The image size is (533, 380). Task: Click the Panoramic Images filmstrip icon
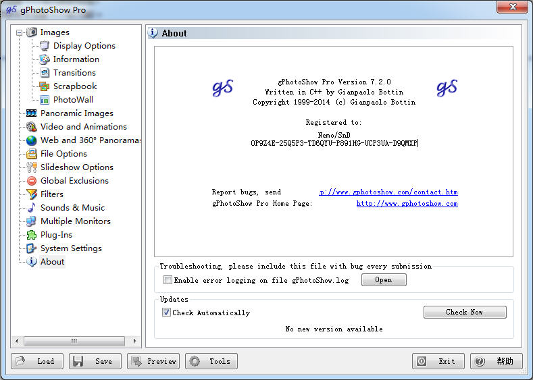click(31, 113)
